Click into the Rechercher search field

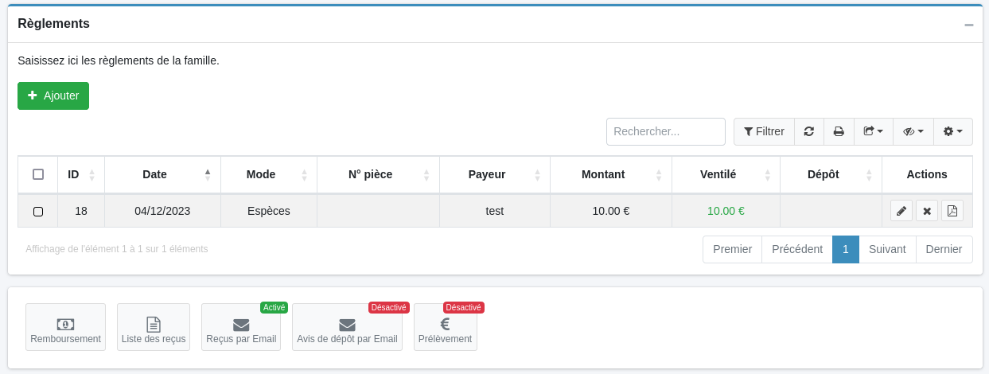coord(665,131)
